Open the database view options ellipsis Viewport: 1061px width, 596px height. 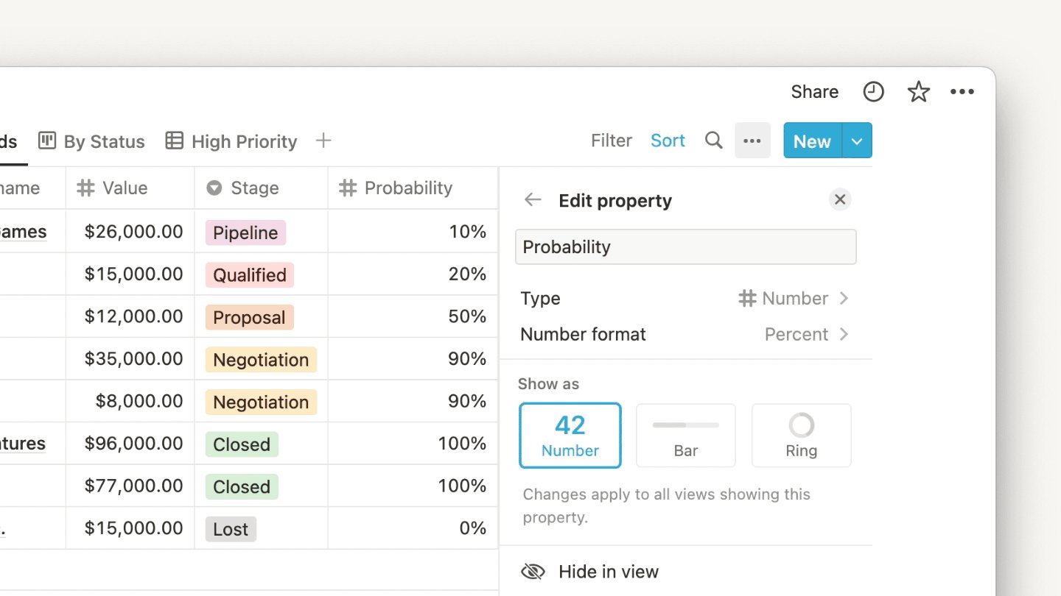click(752, 141)
